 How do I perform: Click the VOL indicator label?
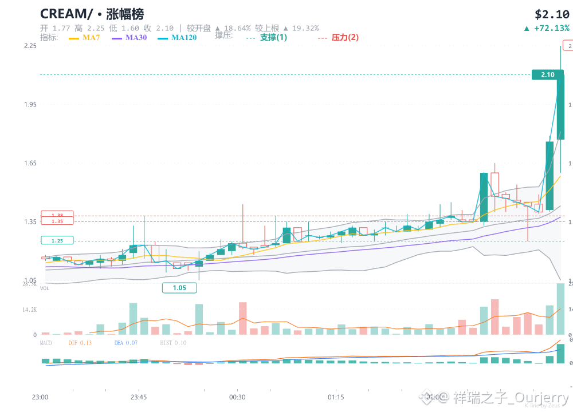[45, 288]
